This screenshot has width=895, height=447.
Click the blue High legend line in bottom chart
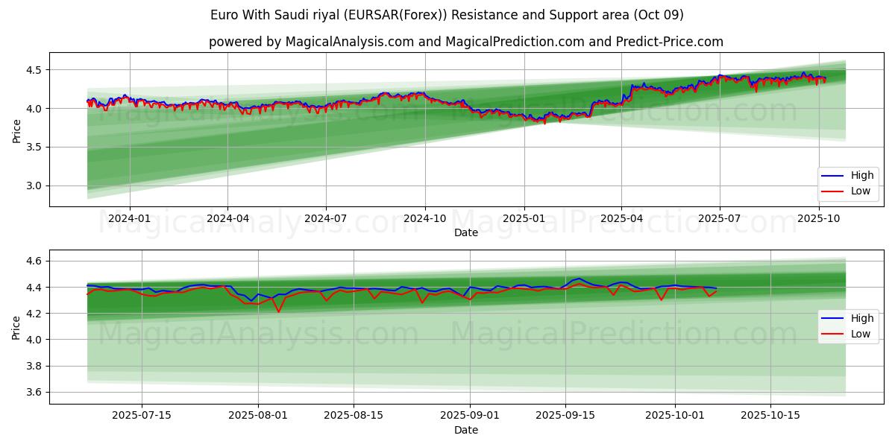pos(832,318)
